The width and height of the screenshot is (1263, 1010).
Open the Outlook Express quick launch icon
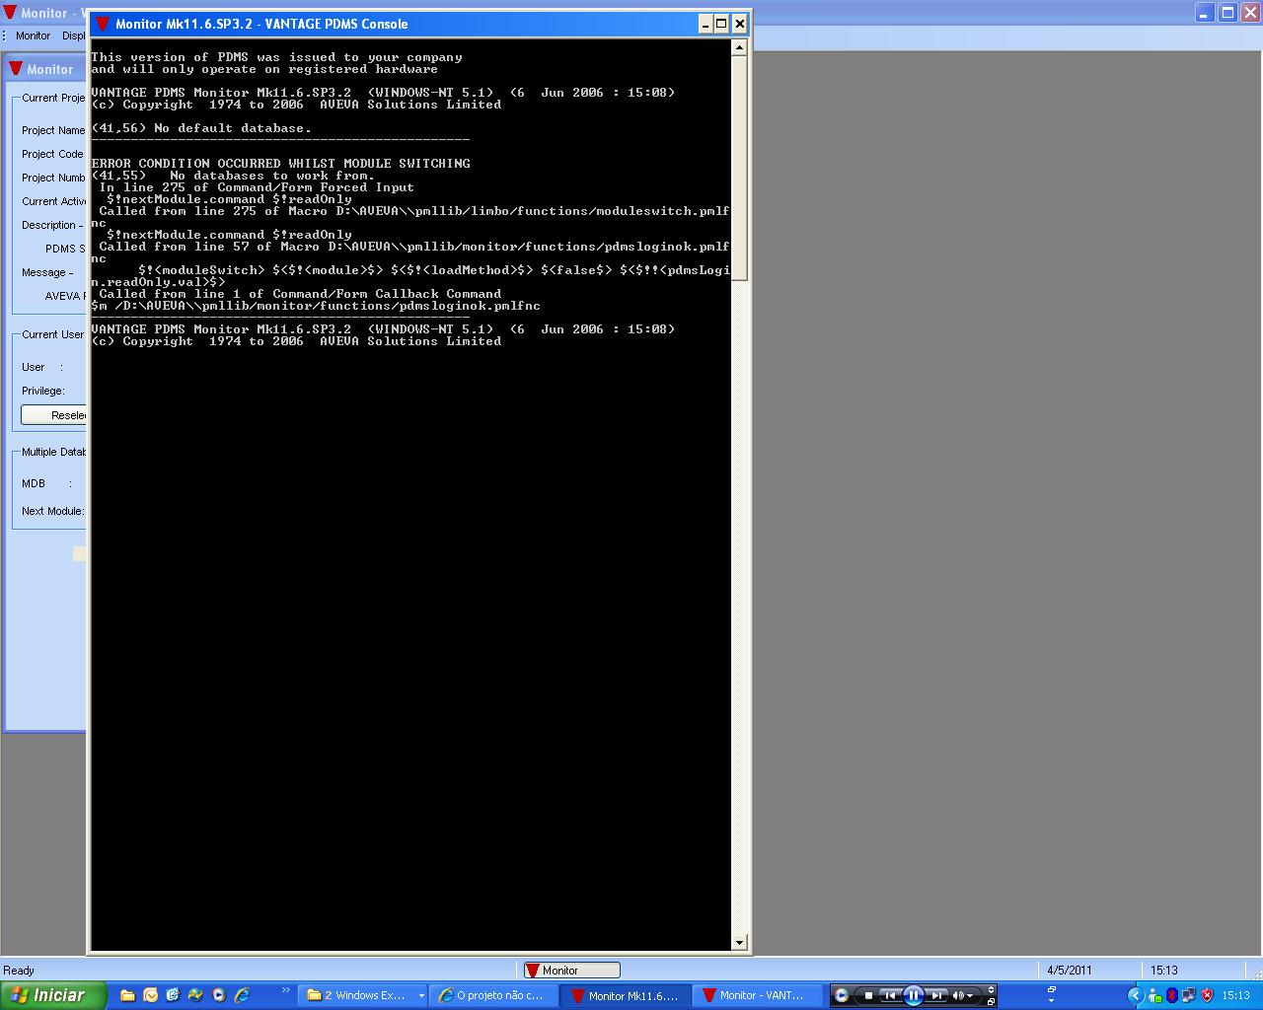point(173,995)
